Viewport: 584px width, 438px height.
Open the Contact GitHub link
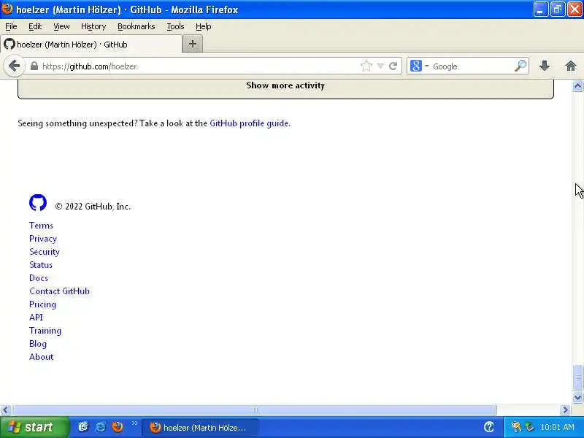(59, 291)
